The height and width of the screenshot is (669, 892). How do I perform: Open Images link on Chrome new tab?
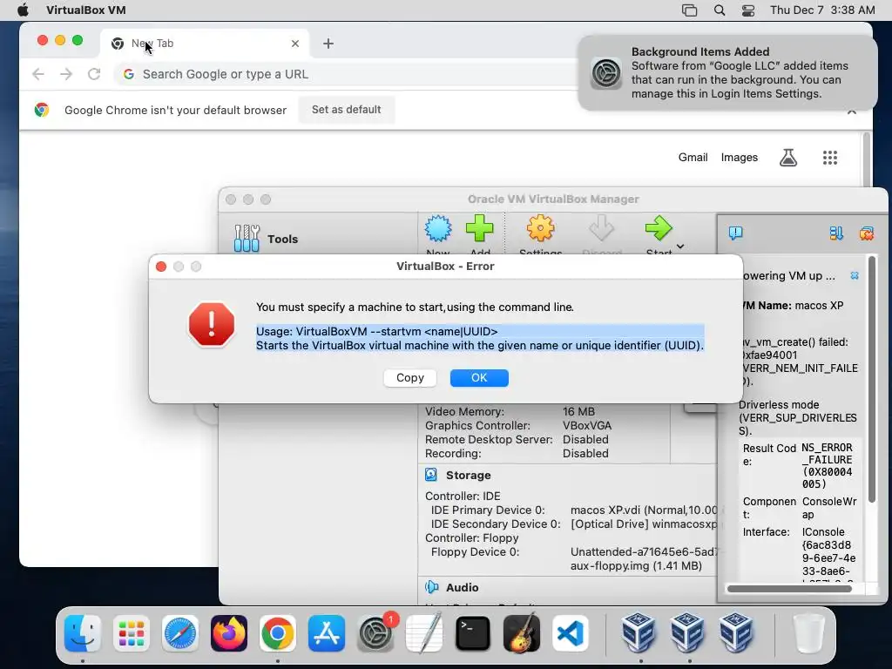click(x=739, y=157)
